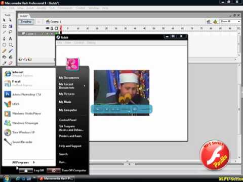
Task: Click stop button on video controller
Action: click(x=107, y=109)
